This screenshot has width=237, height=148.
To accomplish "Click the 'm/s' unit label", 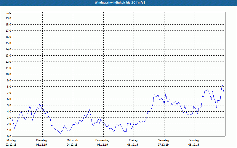I will click(x=9, y=13).
